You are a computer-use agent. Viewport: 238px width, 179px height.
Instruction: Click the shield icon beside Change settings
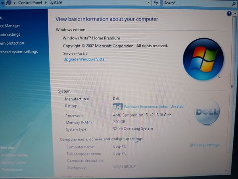192,145
